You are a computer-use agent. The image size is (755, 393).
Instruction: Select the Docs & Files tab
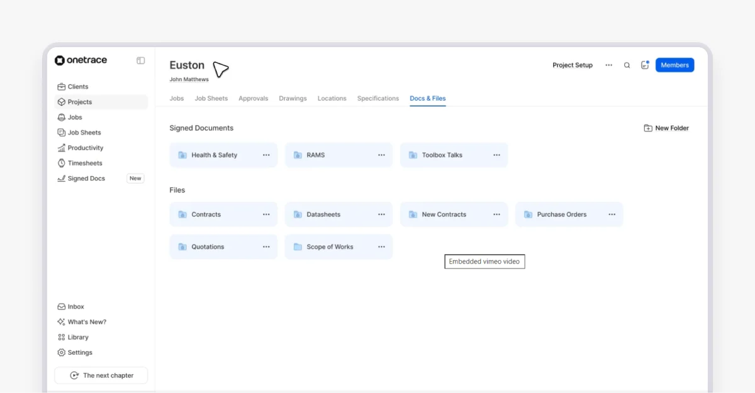(428, 98)
